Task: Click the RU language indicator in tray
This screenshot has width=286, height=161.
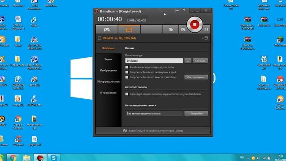Action: point(242,157)
